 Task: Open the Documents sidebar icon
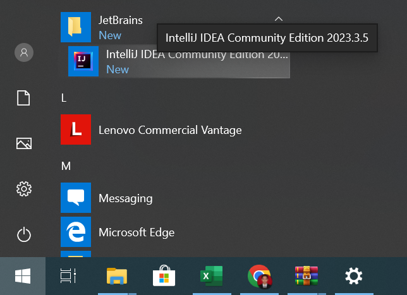[23, 98]
